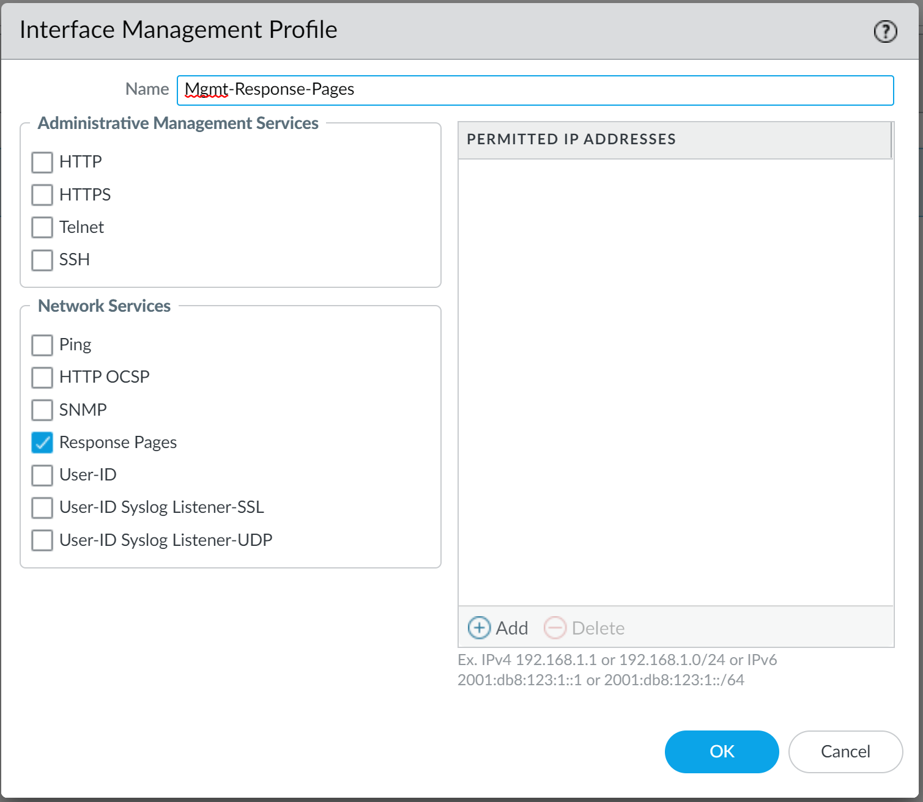Click the Delete minus icon for permitted IPs

[x=555, y=628]
